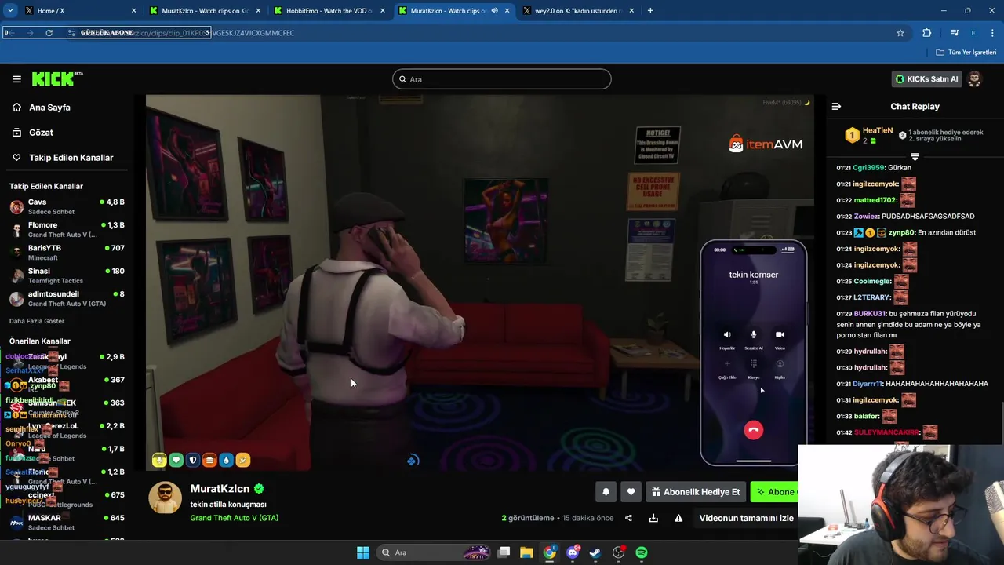Click chat user zynp80
This screenshot has width=1004, height=565.
(900, 233)
